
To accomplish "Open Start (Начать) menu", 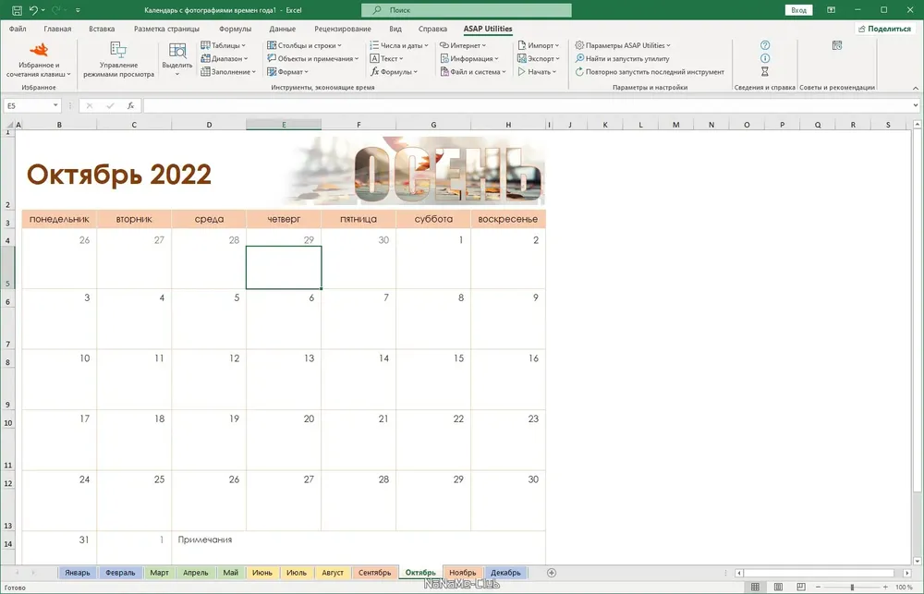I will [x=536, y=72].
